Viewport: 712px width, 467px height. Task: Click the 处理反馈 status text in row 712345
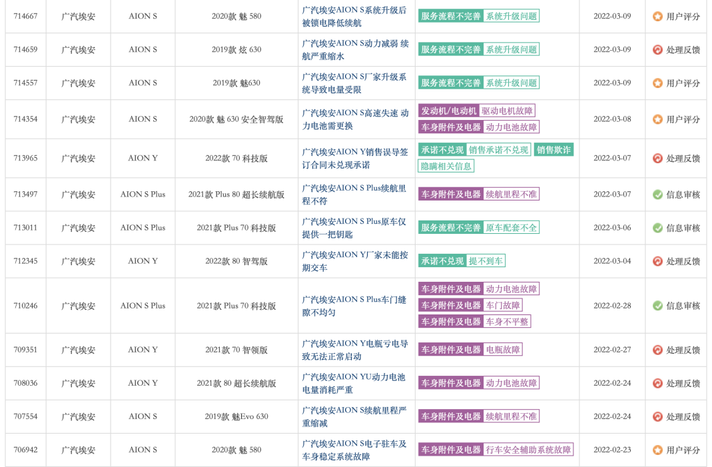coord(683,261)
